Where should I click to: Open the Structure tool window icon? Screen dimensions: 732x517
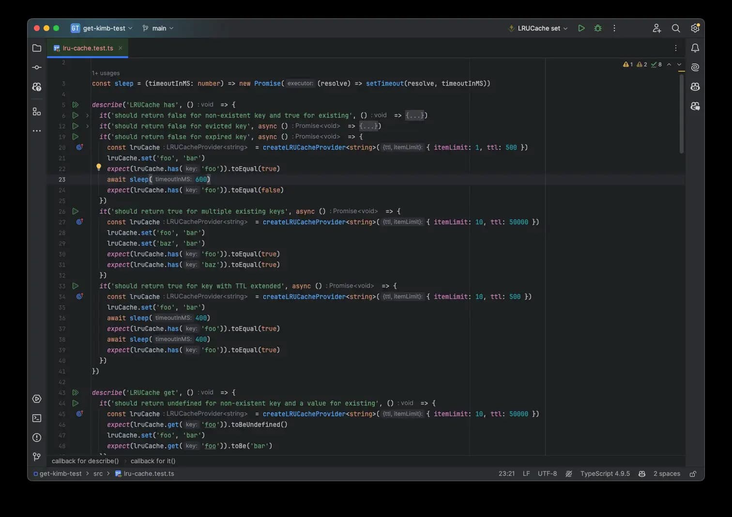[x=37, y=111]
